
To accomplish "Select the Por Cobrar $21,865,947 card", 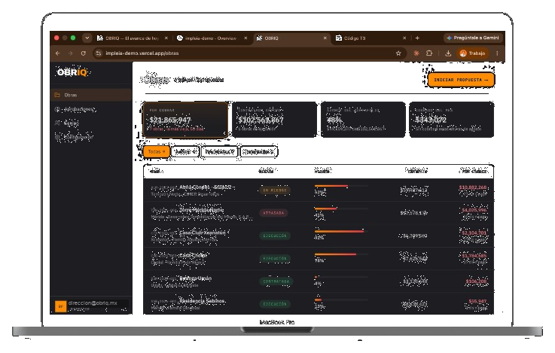I will coord(185,120).
